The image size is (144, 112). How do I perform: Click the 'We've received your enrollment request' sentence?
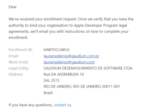click(x=43, y=19)
